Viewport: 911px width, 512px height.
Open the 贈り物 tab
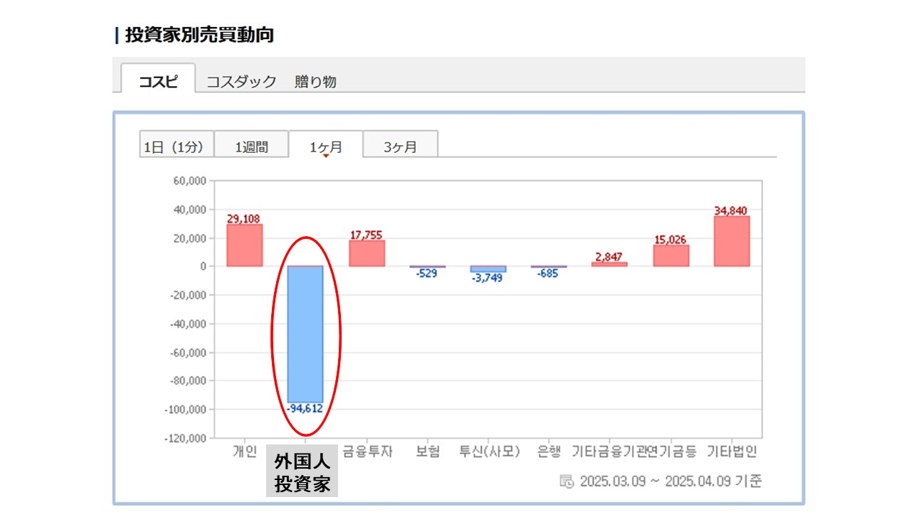pyautogui.click(x=315, y=82)
